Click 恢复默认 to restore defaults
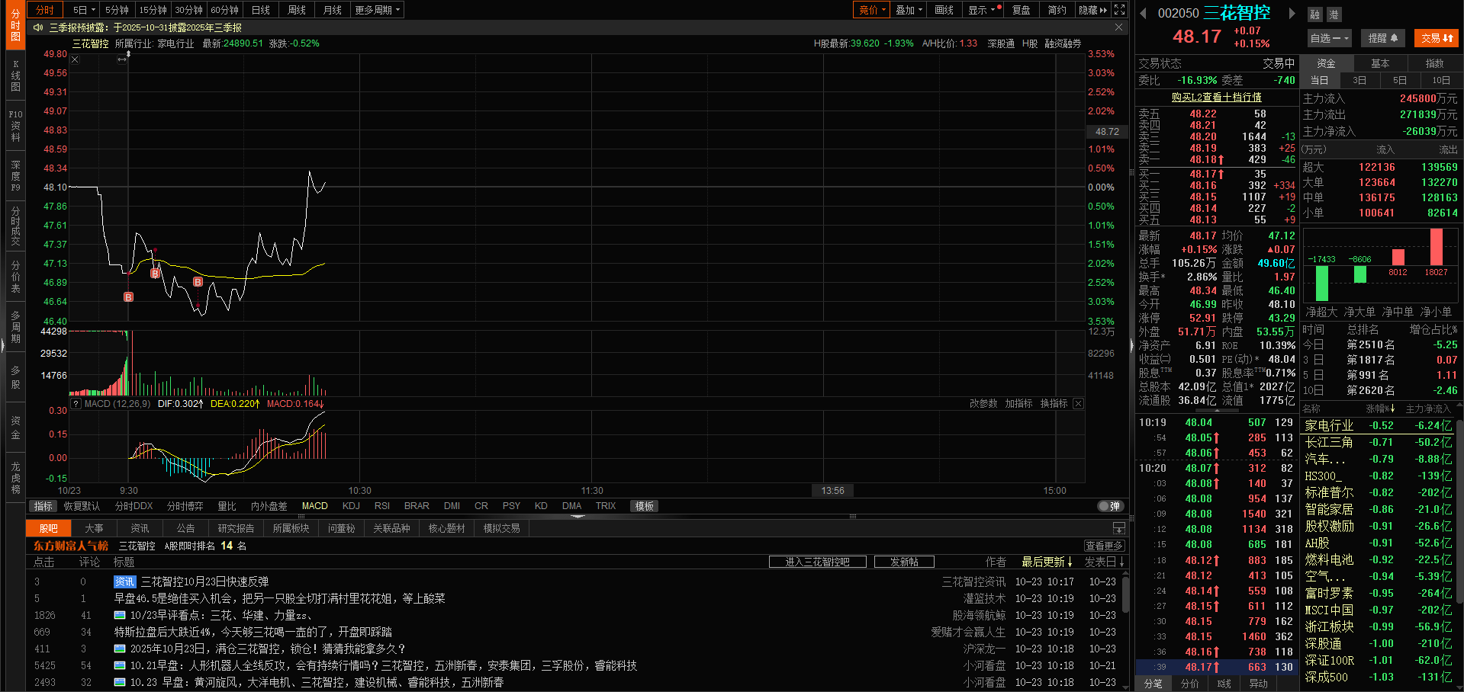Screen dimensions: 1464x692 (82, 506)
